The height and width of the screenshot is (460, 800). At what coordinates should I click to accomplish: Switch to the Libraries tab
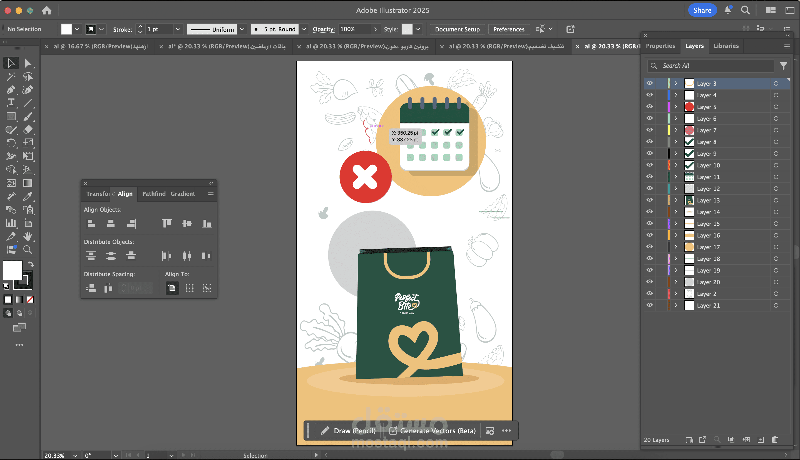(726, 46)
